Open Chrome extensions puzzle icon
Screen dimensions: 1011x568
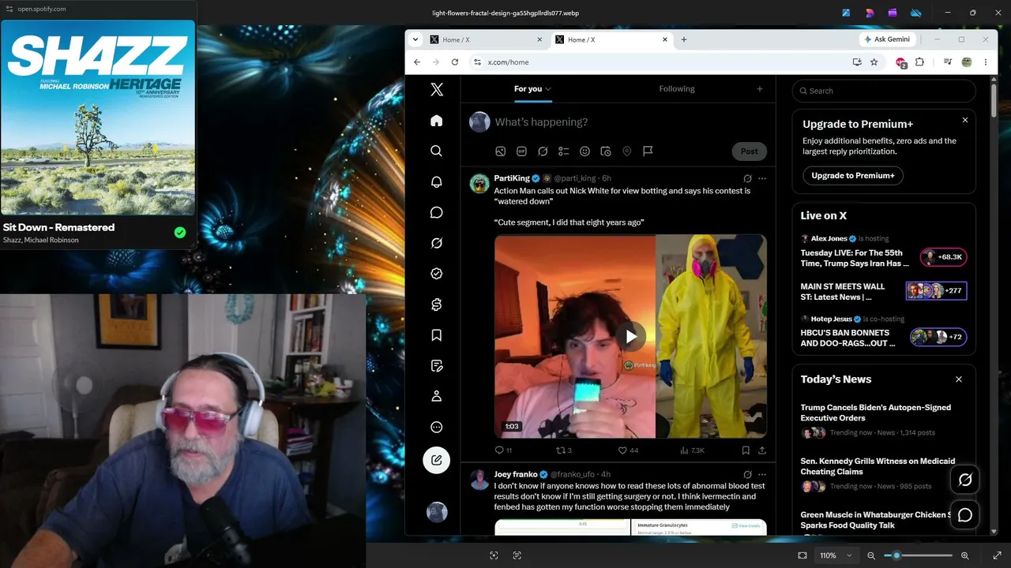click(x=919, y=62)
